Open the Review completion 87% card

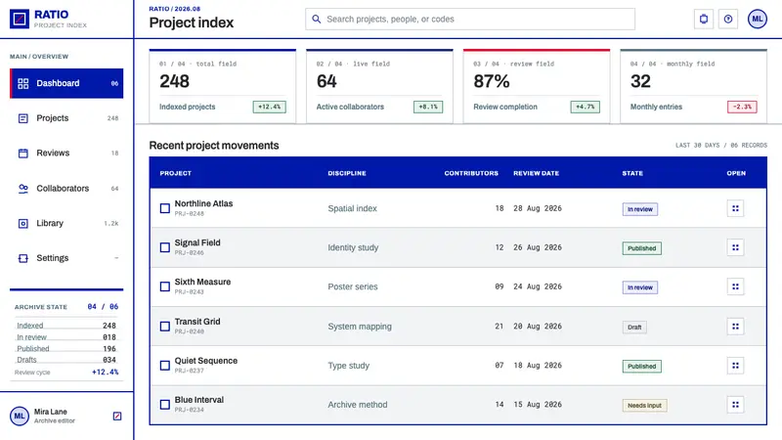click(537, 86)
